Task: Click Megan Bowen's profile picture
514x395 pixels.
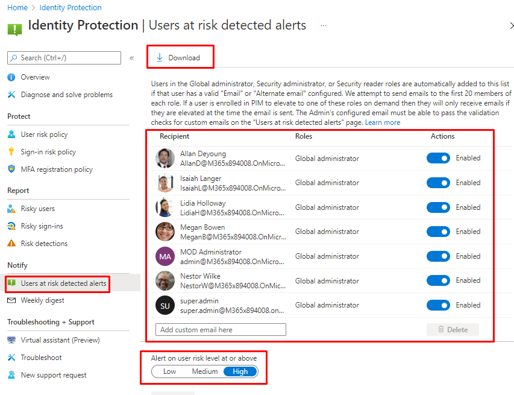Action: click(x=165, y=232)
